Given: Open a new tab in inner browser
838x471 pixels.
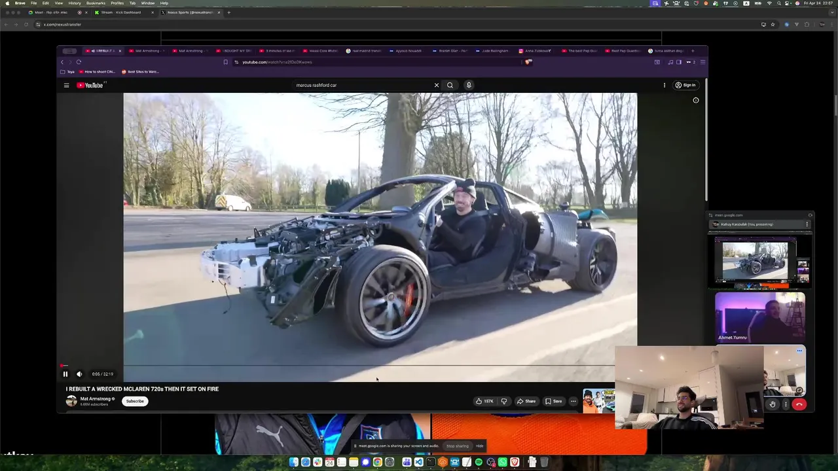Looking at the screenshot, I should point(693,50).
